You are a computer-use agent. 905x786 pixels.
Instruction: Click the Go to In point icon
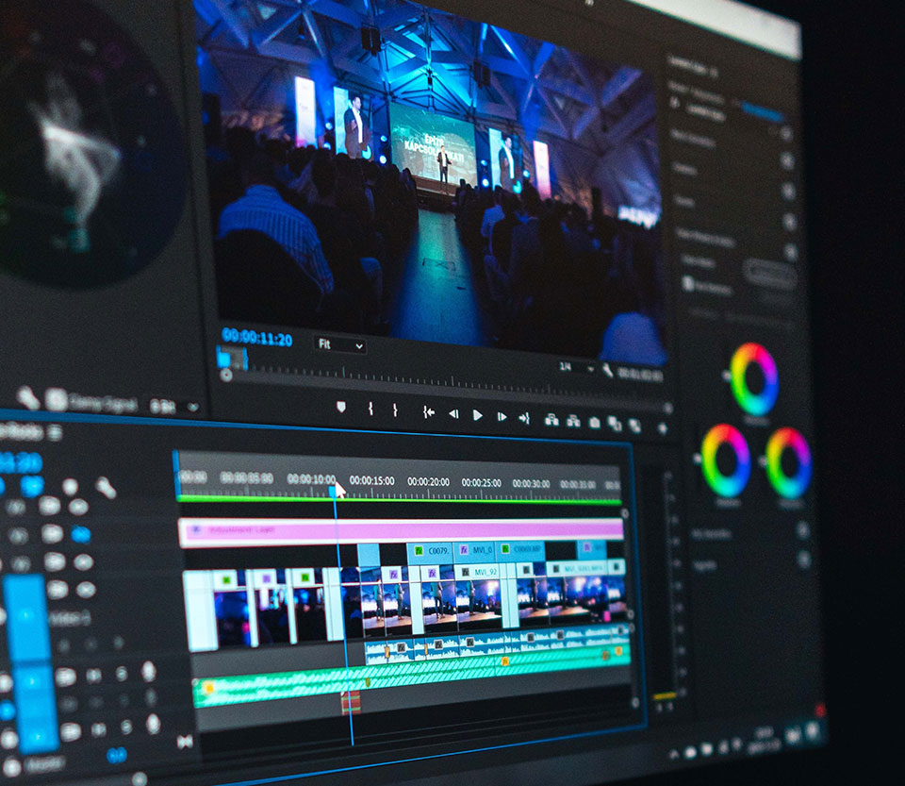point(428,411)
